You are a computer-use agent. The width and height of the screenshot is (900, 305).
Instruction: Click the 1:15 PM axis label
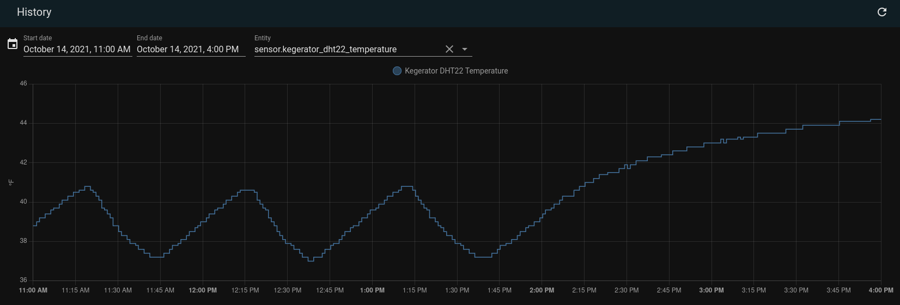click(415, 290)
